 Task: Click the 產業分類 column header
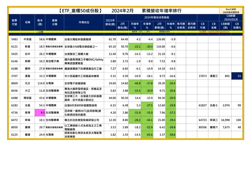(x=55, y=22)
